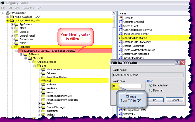The width and height of the screenshot is (195, 122).
Task: Collapse the Identities key
Action: [12, 47]
